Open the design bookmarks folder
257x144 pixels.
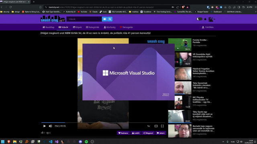tap(16, 12)
